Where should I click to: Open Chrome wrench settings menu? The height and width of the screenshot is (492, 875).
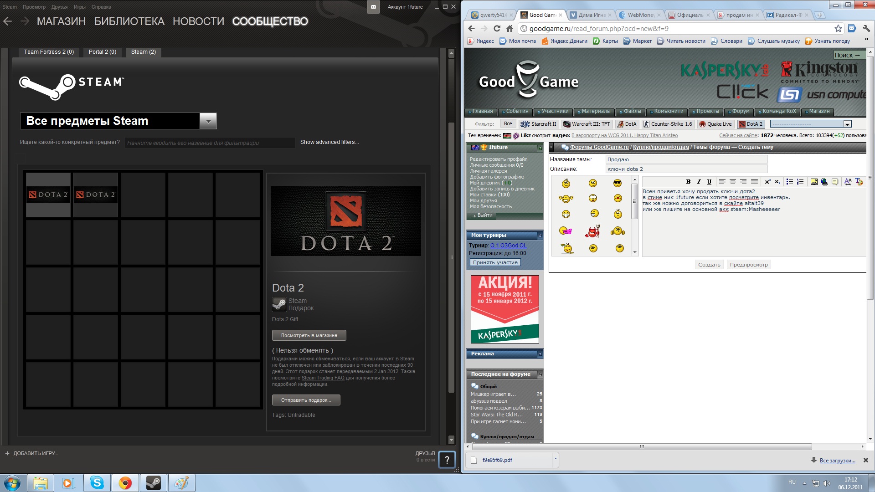click(x=866, y=28)
